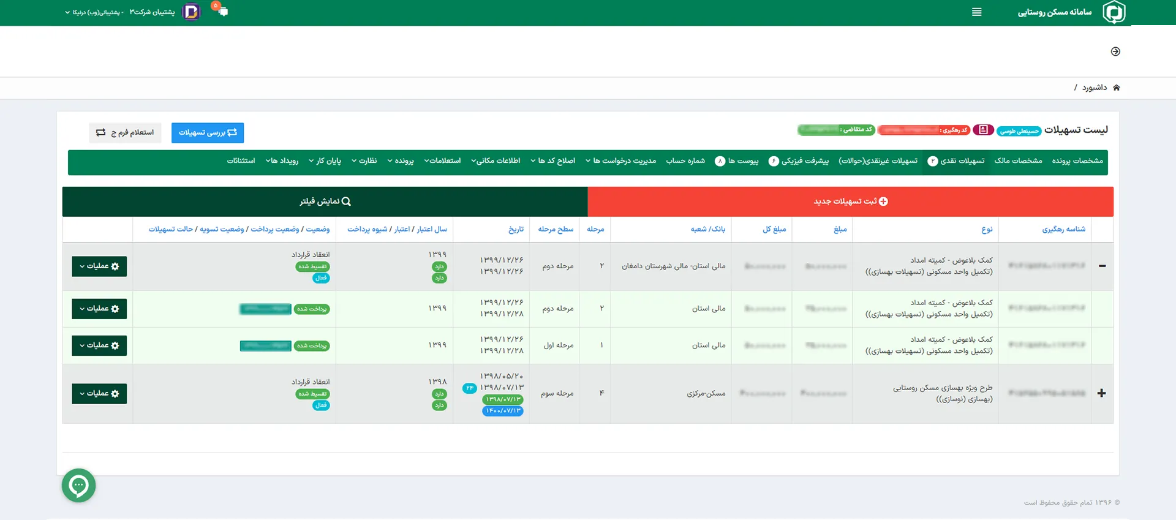Open the hamburger menu in the header

976,12
